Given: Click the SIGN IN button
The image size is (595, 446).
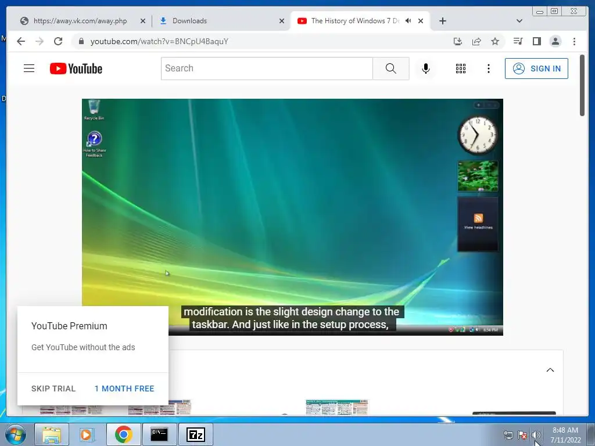Looking at the screenshot, I should pyautogui.click(x=536, y=69).
